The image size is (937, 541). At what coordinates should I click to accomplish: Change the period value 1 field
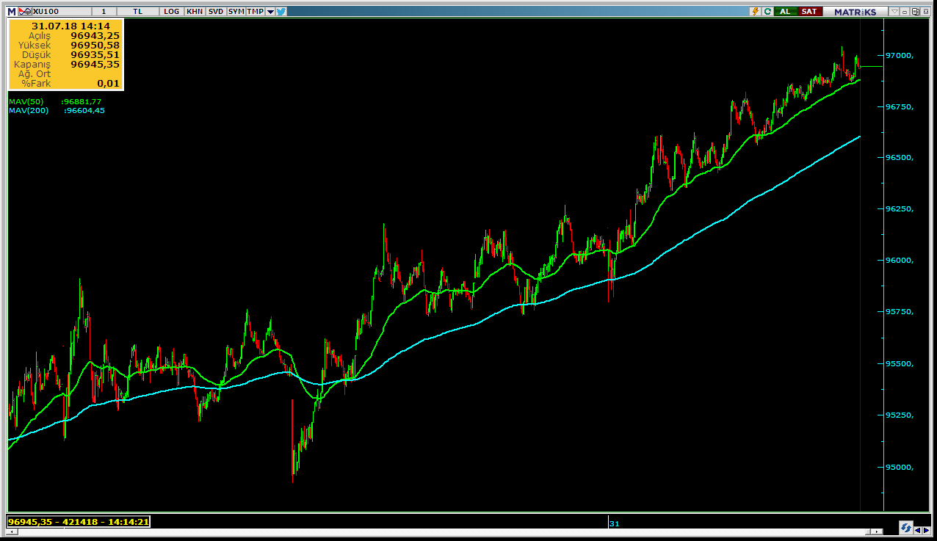click(x=104, y=11)
